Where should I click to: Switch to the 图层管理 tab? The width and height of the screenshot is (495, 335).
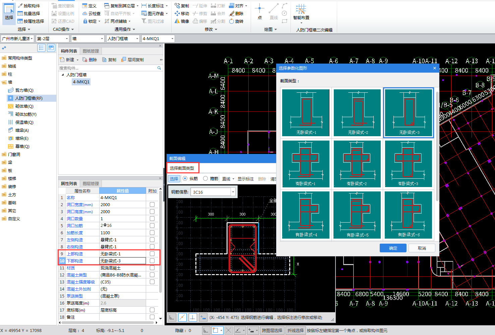(90, 183)
